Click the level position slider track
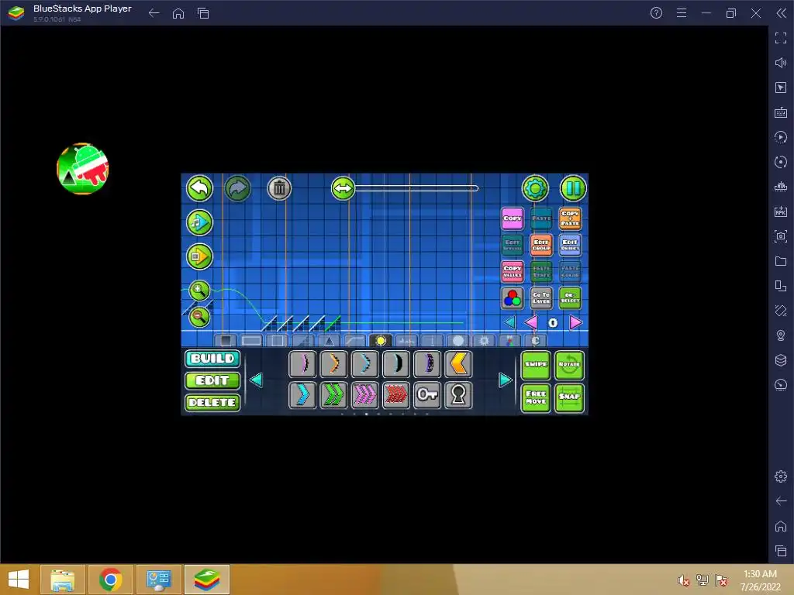The image size is (794, 595). 416,188
